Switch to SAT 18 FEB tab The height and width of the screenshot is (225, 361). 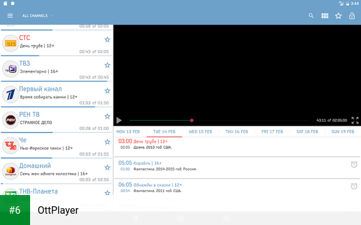[307, 131]
